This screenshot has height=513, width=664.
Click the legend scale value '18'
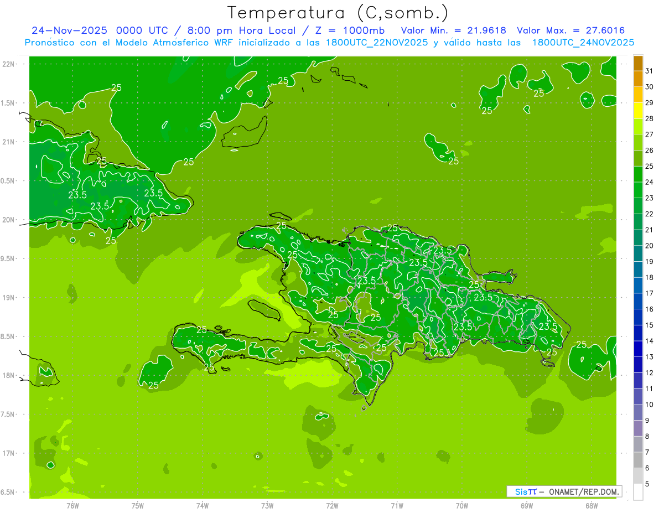(x=650, y=277)
